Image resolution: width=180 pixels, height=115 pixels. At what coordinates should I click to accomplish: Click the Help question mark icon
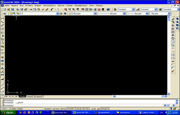108,9
